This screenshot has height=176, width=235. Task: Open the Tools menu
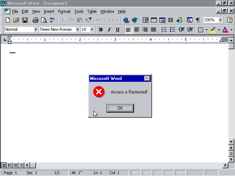click(x=79, y=11)
